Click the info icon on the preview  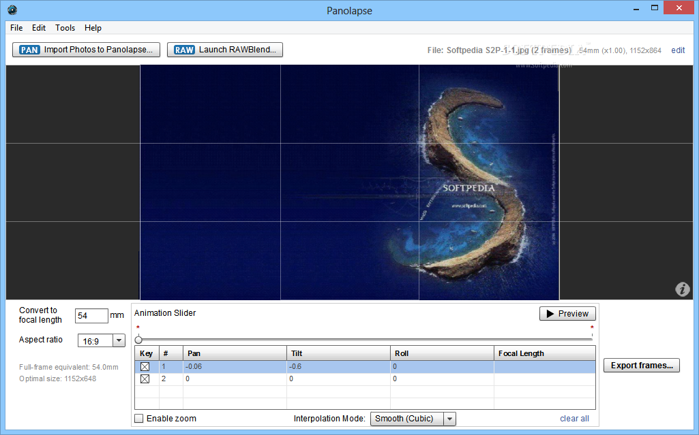pos(682,289)
